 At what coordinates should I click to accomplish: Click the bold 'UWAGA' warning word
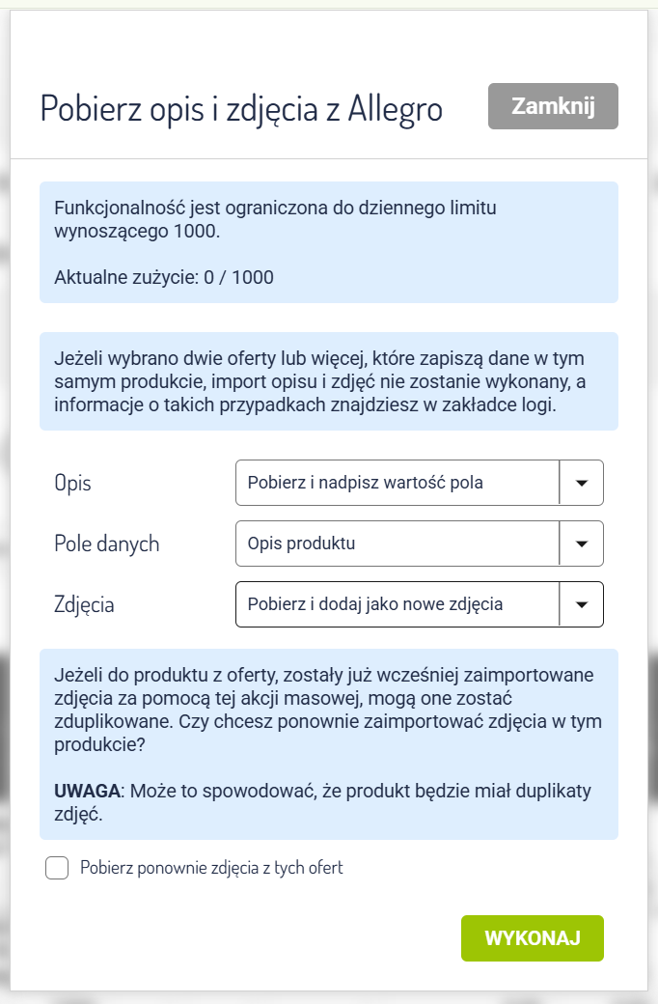(x=87, y=792)
